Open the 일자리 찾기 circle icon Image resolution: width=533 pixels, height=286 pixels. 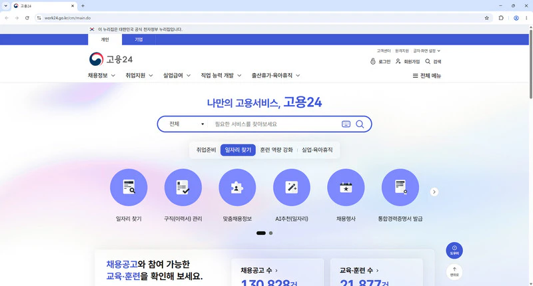(129, 188)
